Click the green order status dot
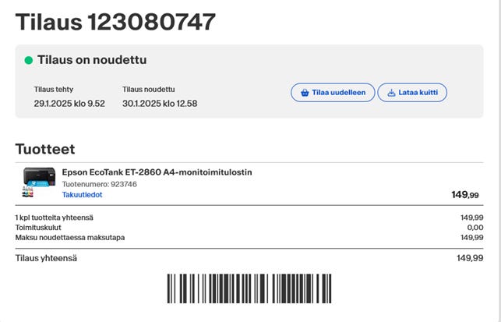Image resolution: width=501 pixels, height=322 pixels. coord(29,60)
